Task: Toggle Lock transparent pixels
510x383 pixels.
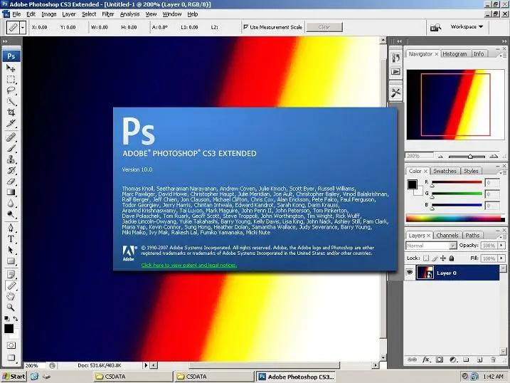Action: (x=426, y=258)
